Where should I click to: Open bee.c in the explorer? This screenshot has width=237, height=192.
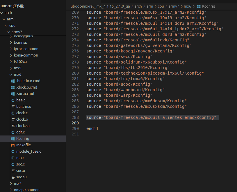(21, 100)
